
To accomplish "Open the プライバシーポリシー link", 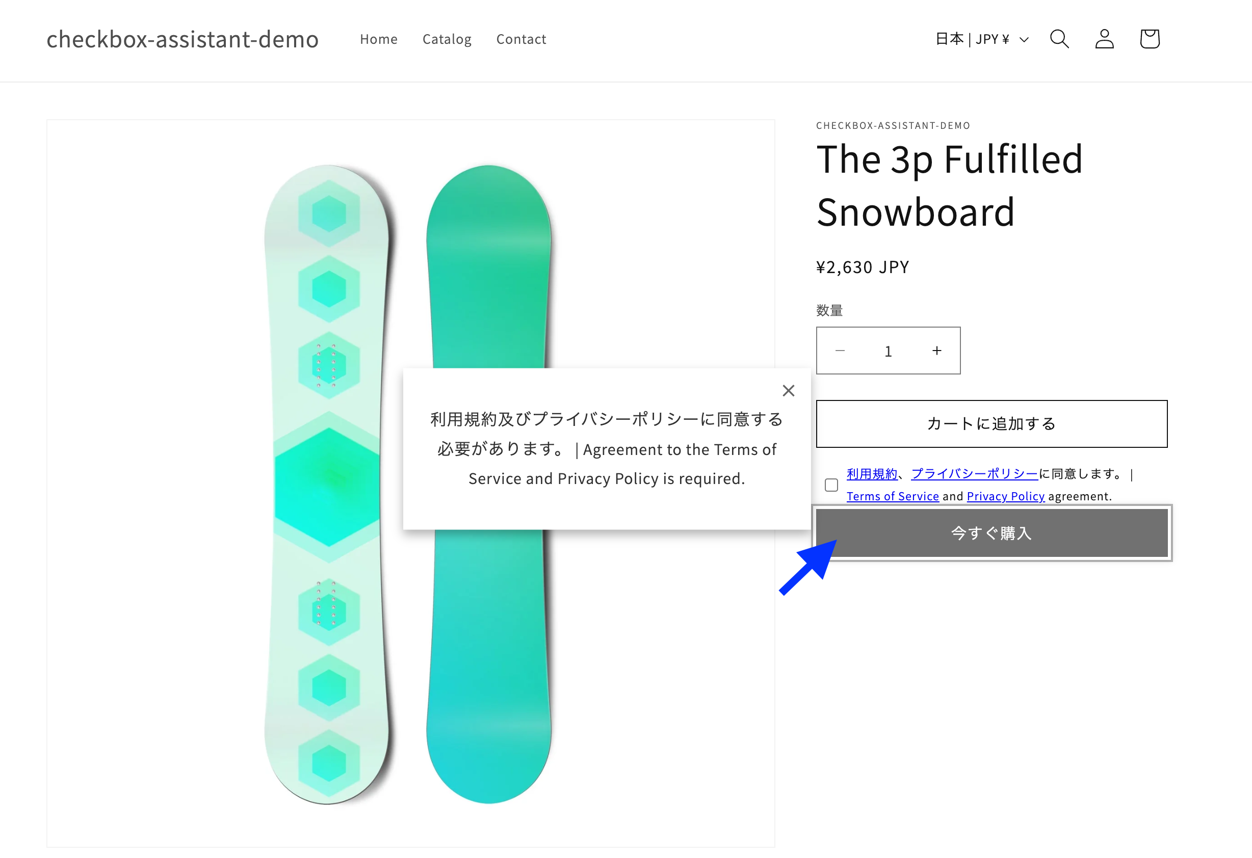I will click(x=975, y=473).
